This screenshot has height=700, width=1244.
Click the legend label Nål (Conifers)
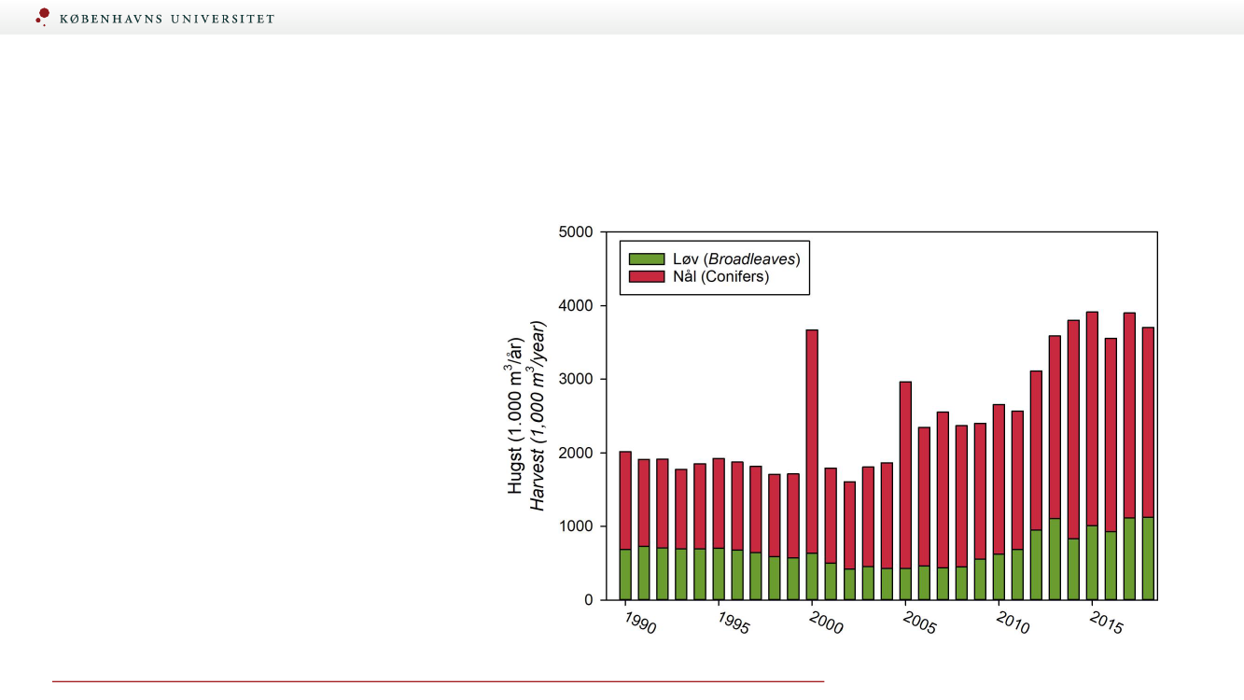[720, 277]
